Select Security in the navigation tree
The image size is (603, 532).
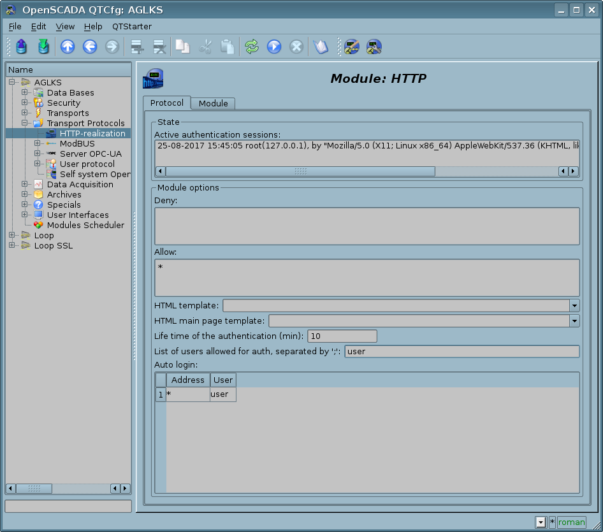tap(63, 103)
